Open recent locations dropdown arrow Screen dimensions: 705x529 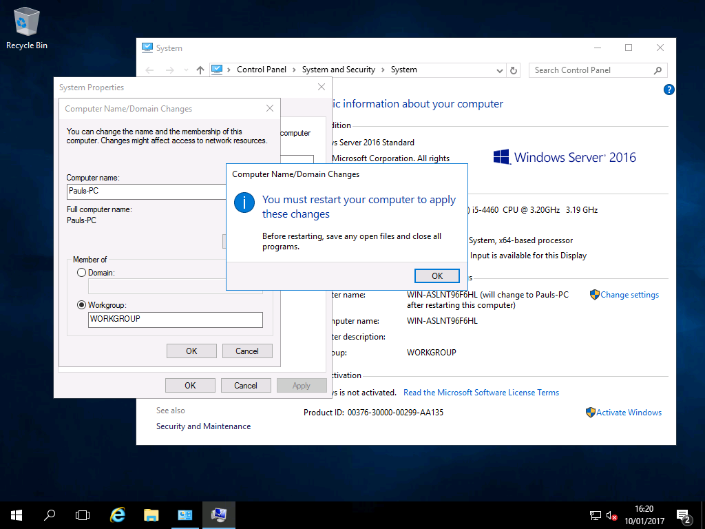pyautogui.click(x=186, y=70)
